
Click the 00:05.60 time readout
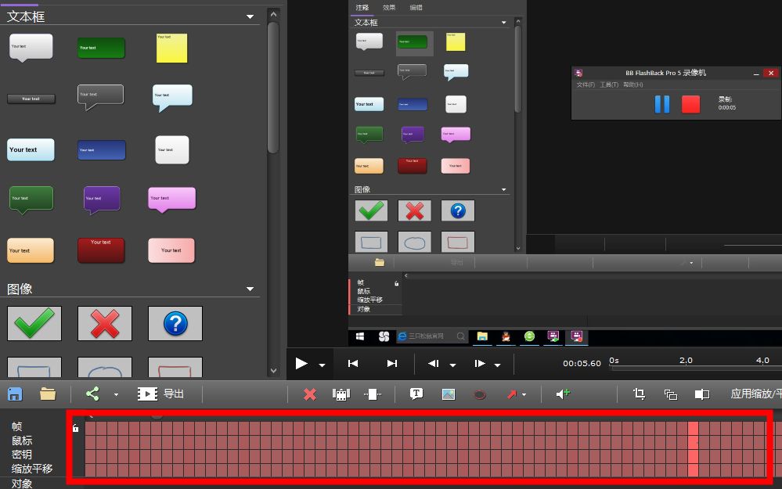tap(582, 363)
